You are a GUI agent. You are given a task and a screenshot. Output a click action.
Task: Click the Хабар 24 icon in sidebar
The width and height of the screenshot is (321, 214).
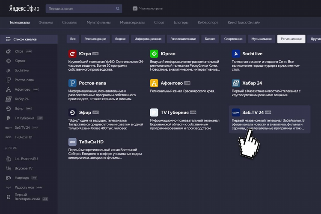click(x=9, y=99)
